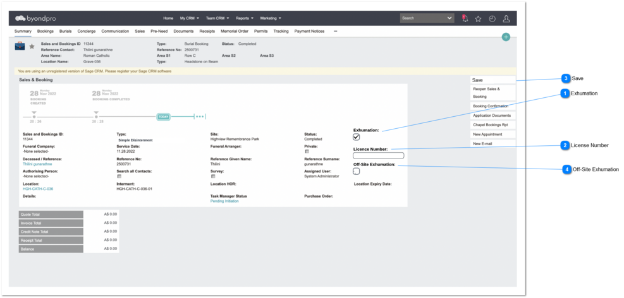Screen dimensions: 624x298
Task: Toggle the favorite star beside record ID
Action: (x=32, y=47)
